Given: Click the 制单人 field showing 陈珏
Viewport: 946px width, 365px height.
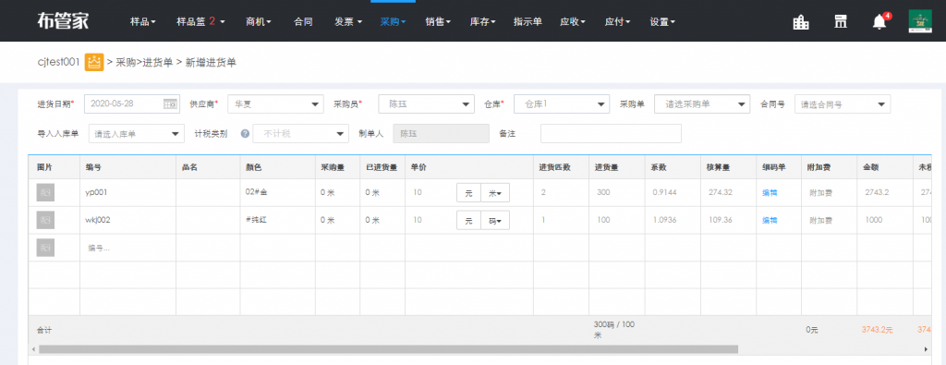Looking at the screenshot, I should (x=441, y=133).
